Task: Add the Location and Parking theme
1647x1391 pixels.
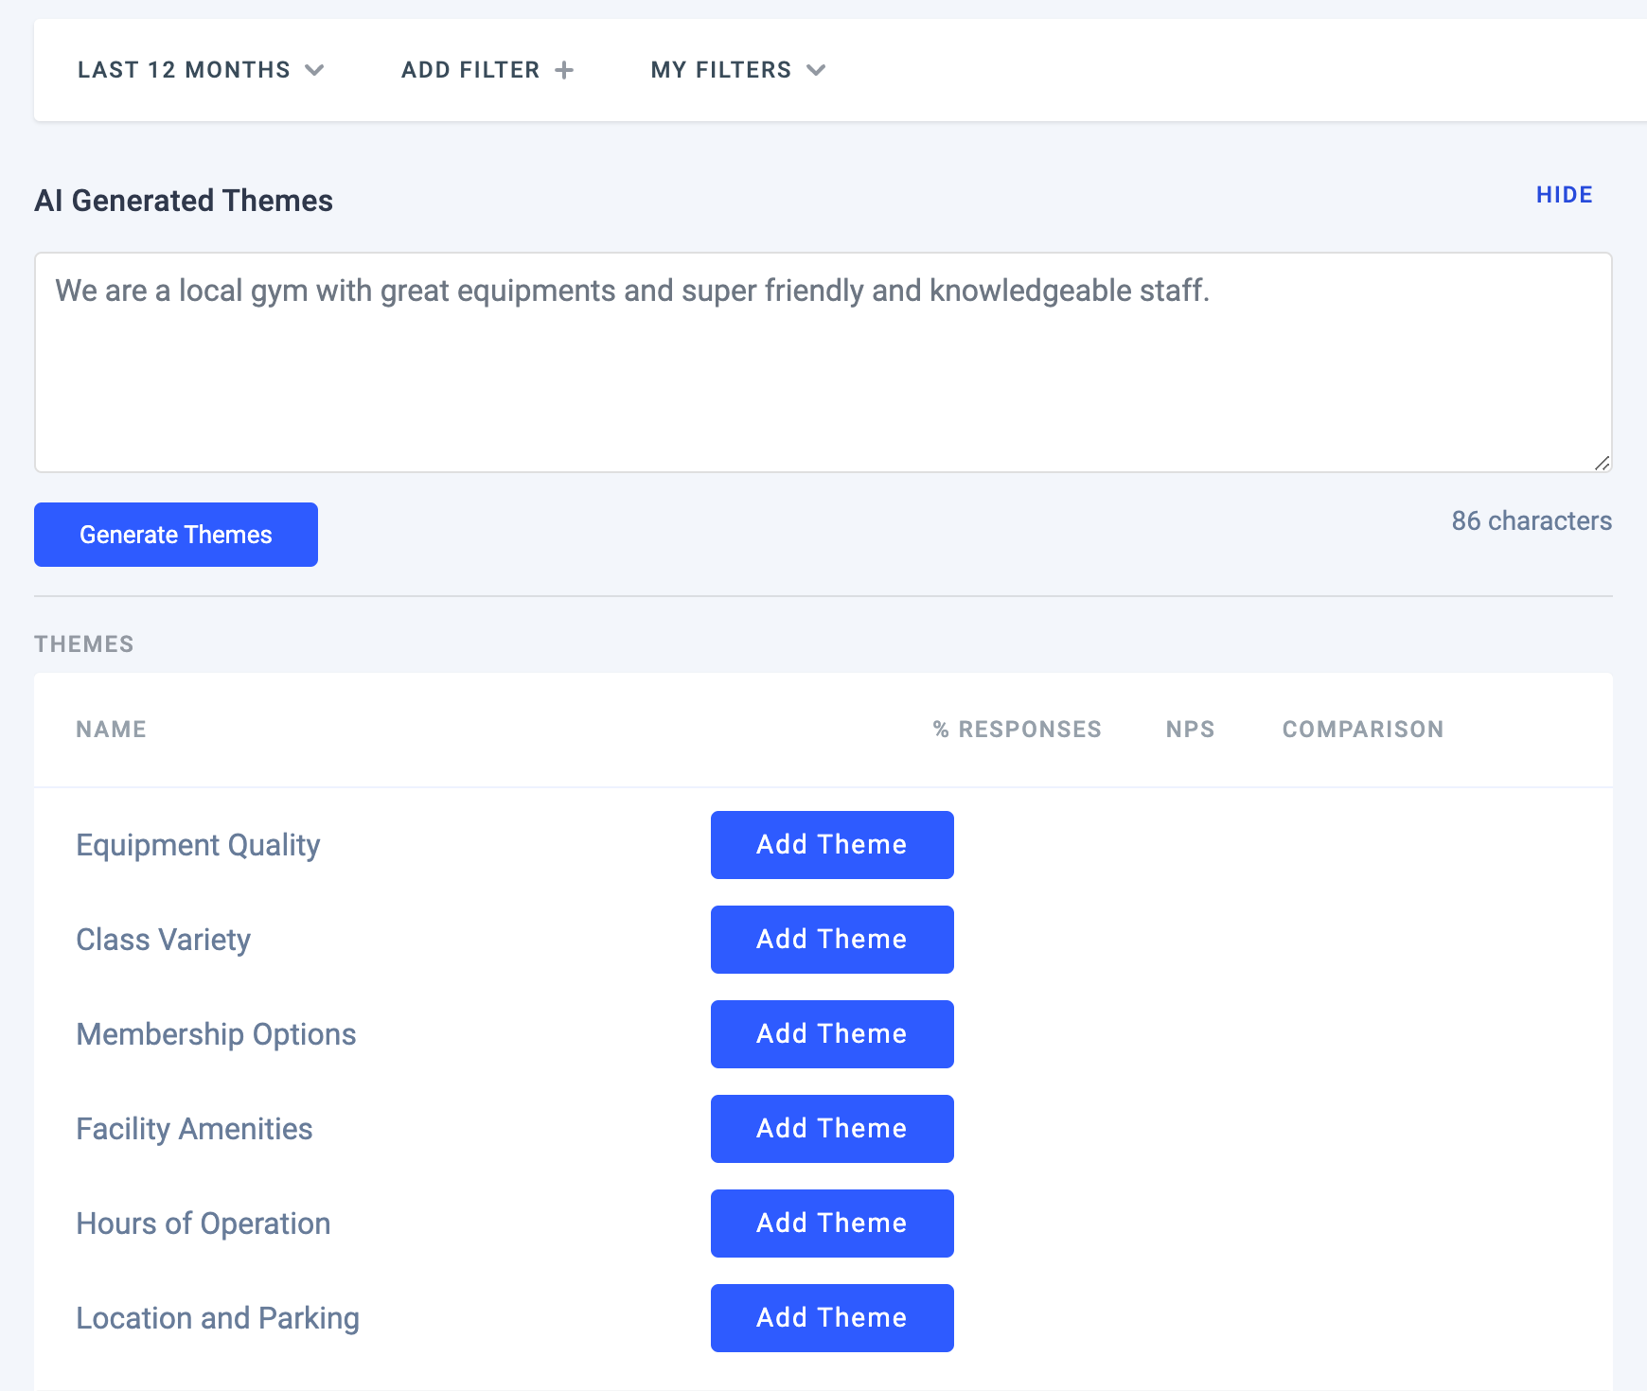Action: pyautogui.click(x=832, y=1318)
